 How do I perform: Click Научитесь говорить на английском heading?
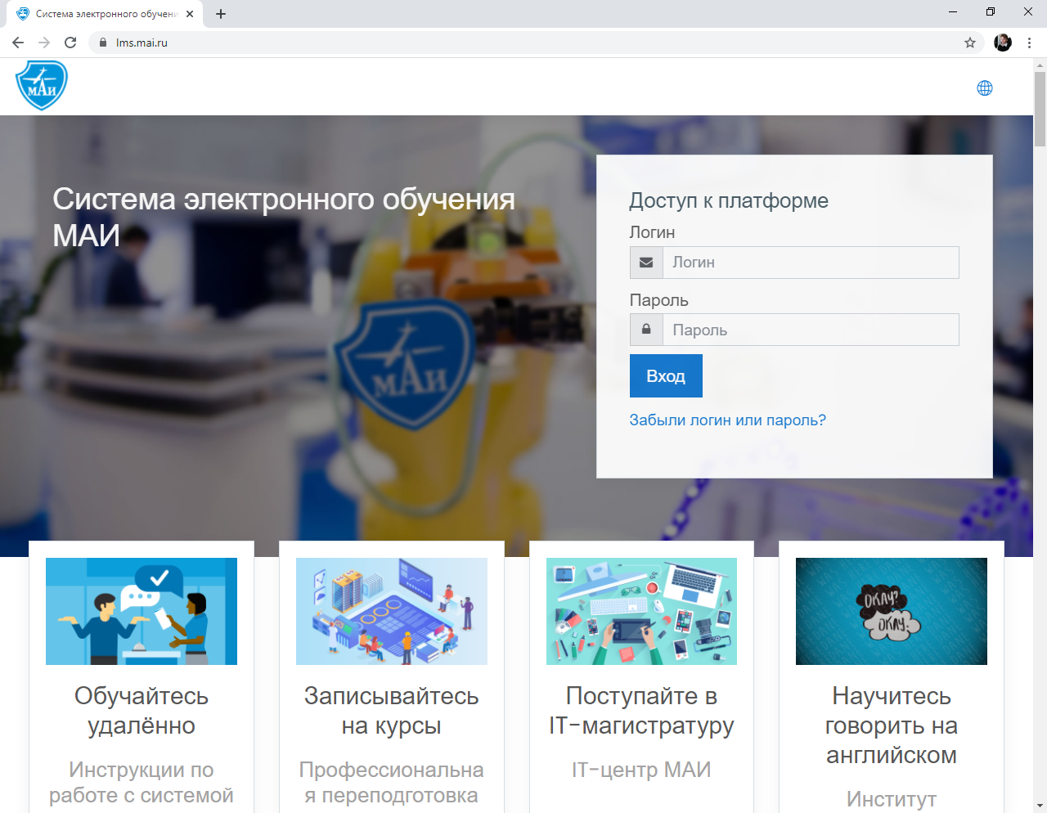coord(892,725)
